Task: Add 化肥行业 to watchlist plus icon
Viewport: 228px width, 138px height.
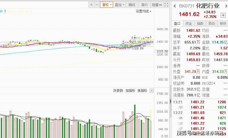Action: pyautogui.click(x=223, y=15)
